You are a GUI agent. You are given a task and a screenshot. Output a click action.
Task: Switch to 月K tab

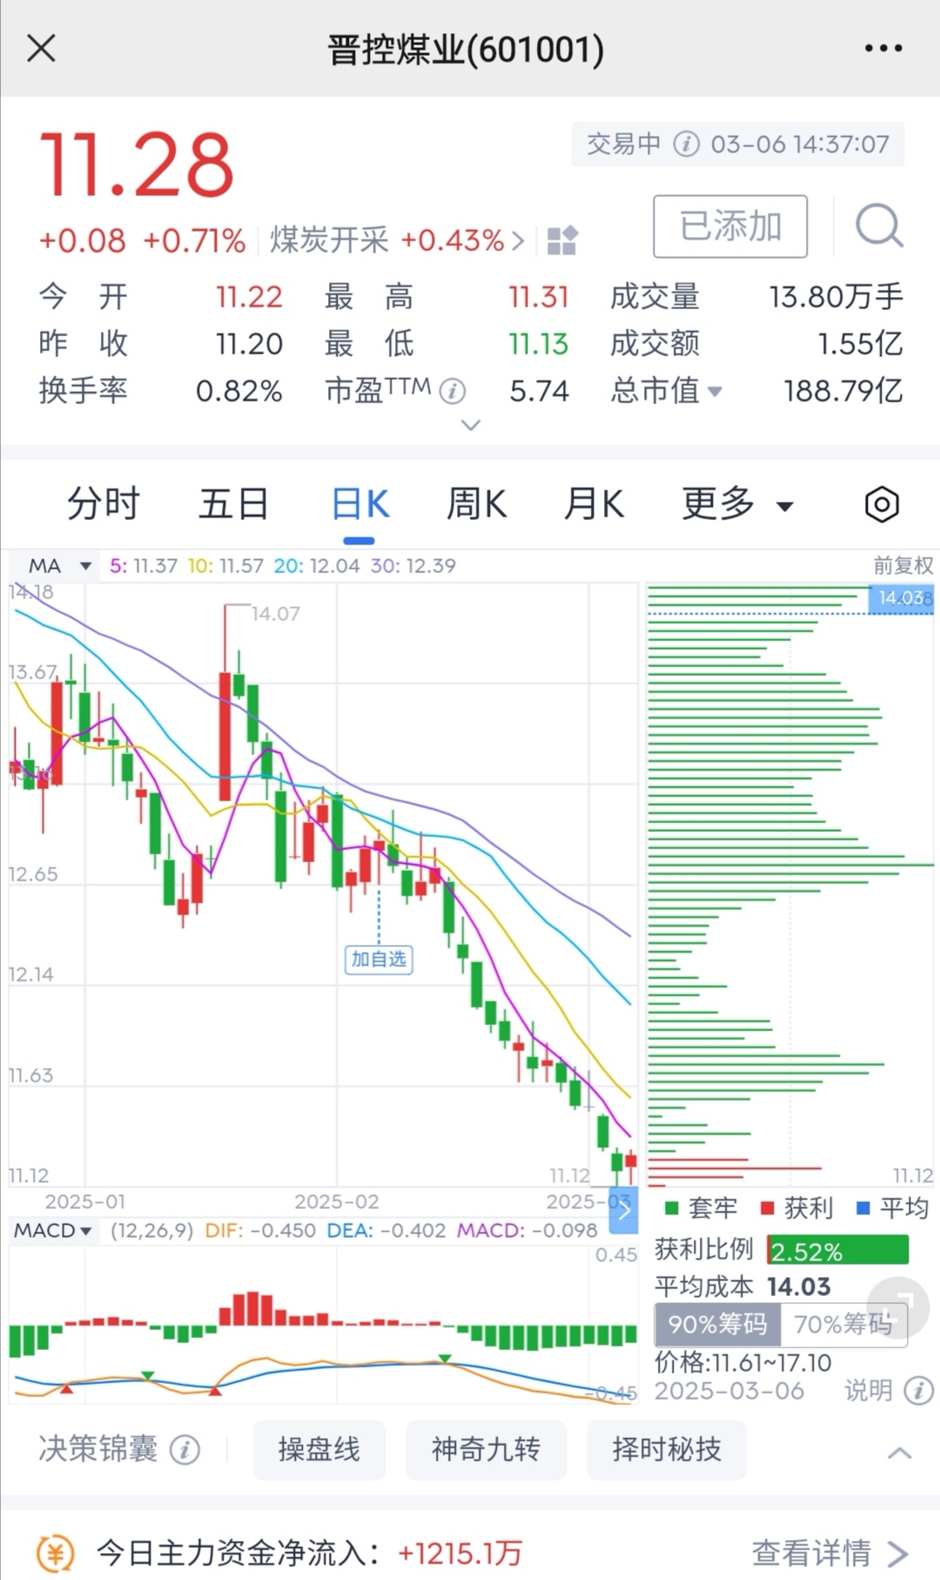point(594,504)
